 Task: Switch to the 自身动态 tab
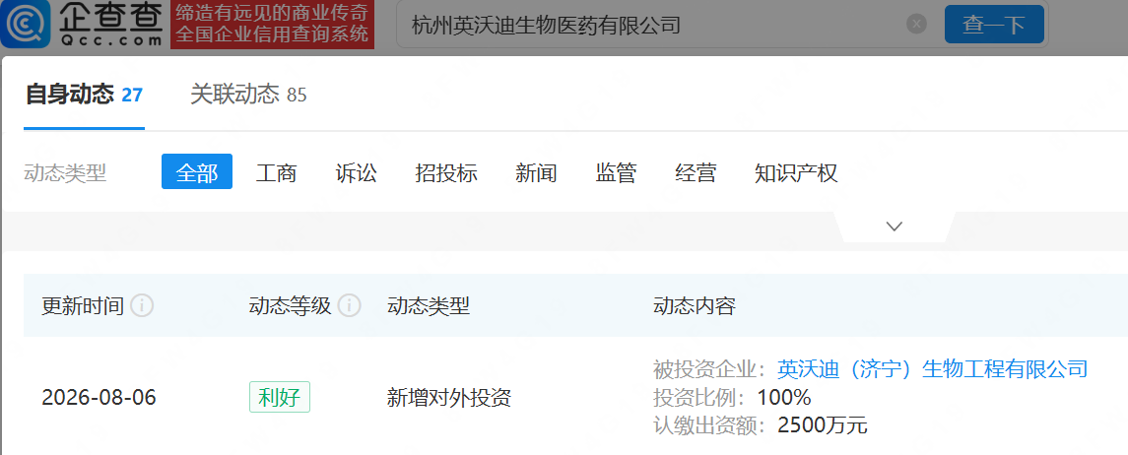coord(84,95)
